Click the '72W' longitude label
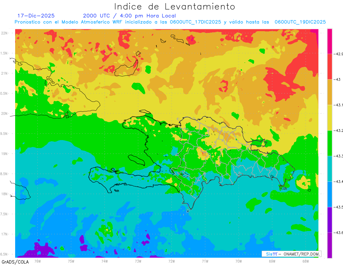This screenshot has width=343, height=265. point(171,261)
